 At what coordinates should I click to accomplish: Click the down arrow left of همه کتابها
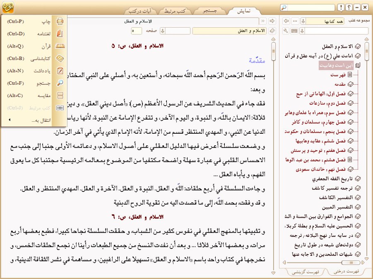pos(303,21)
